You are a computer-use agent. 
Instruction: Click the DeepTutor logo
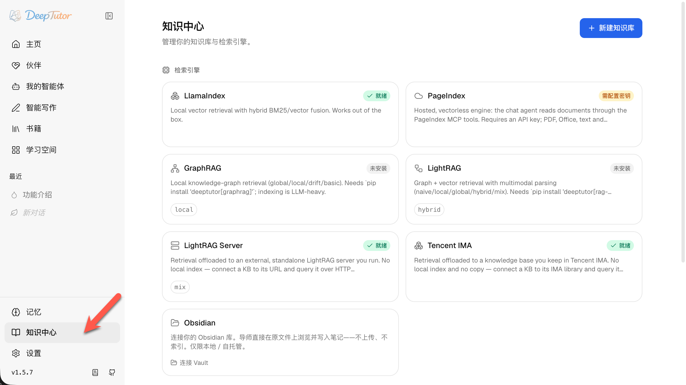click(41, 16)
